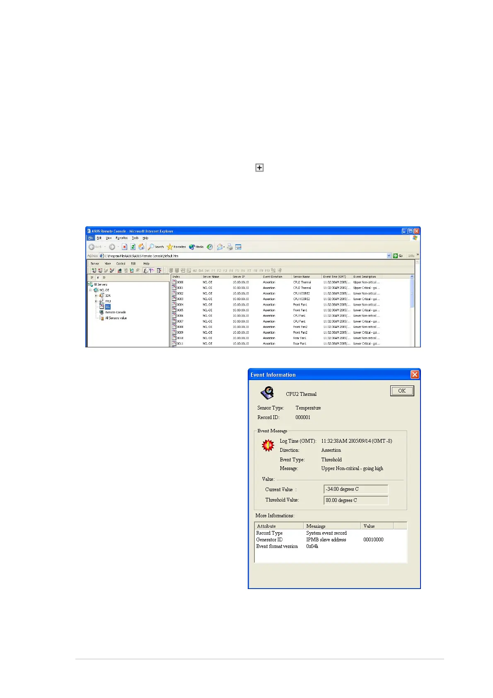Click the History icon beside Media
Image resolution: width=493 pixels, height=698 pixels.
[210, 247]
